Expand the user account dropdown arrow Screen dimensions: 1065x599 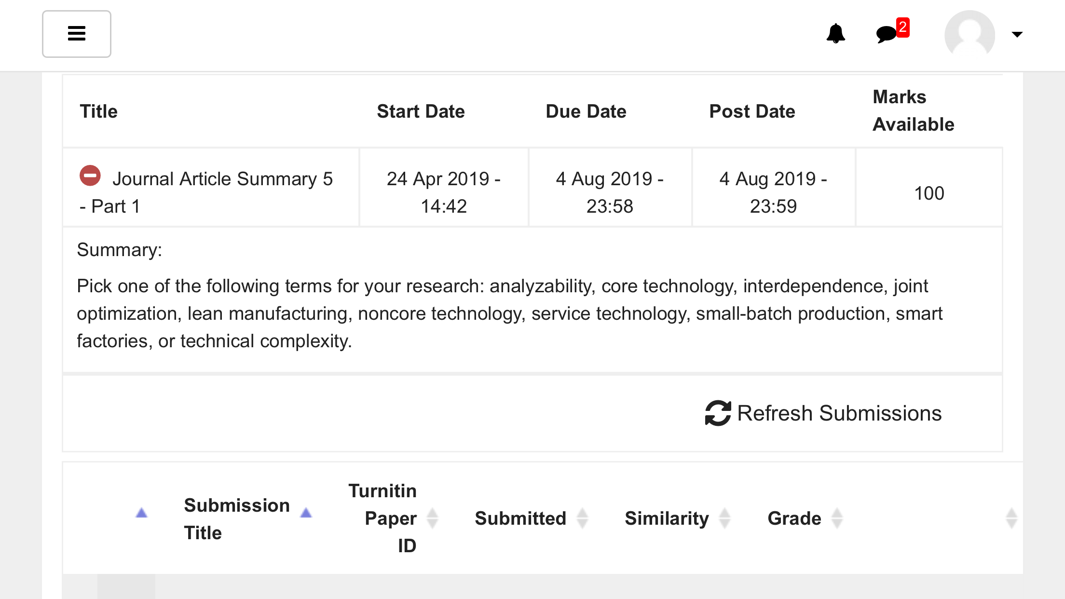click(1017, 34)
